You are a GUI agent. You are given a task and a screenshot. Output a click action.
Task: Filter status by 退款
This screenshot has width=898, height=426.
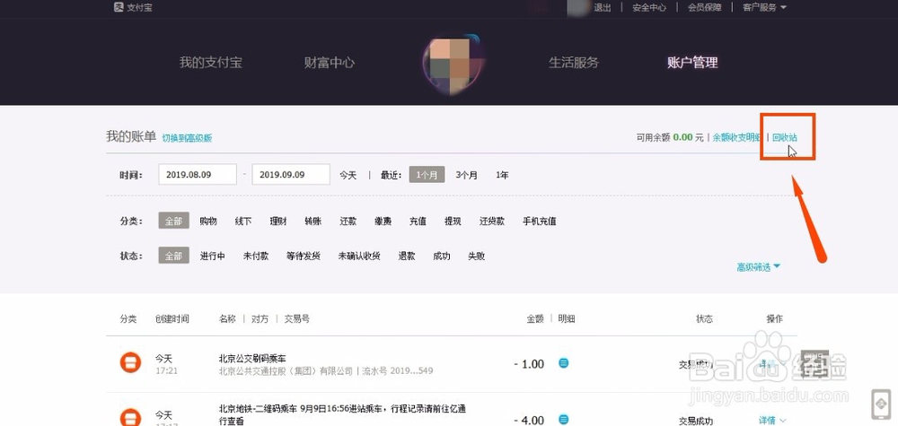[x=407, y=256]
